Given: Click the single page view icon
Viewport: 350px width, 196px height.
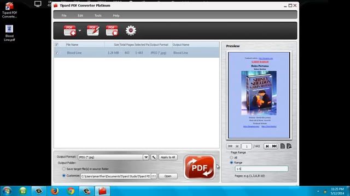Looking at the screenshot, I should coord(283,146).
